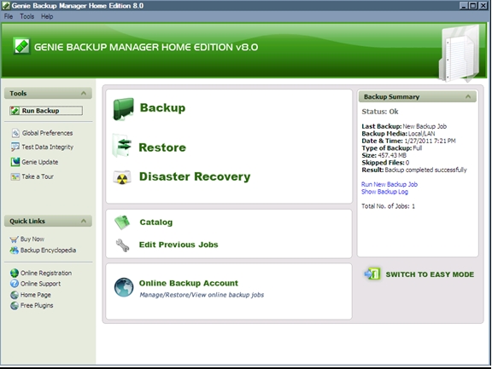Click the Take a Tour icon

pos(15,177)
